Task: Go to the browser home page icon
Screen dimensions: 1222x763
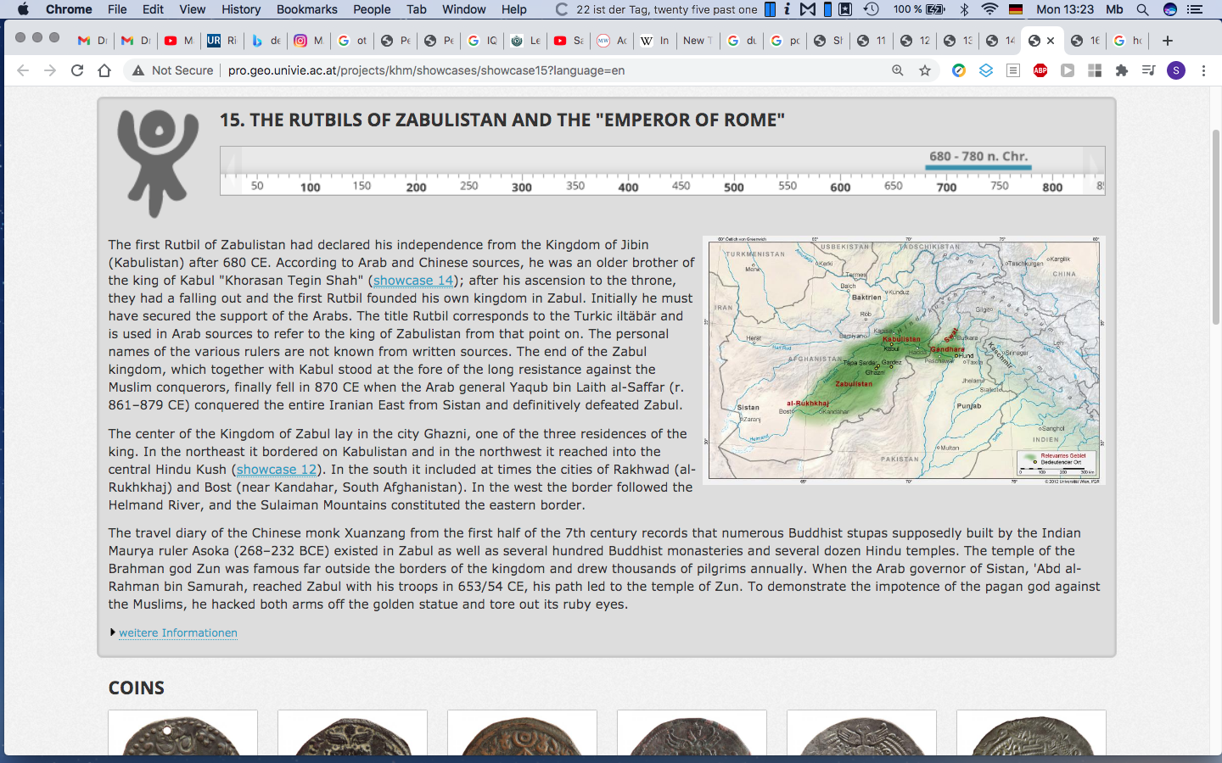Action: point(104,70)
